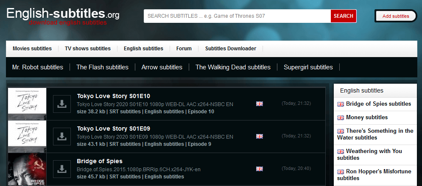Open The Flash subtitles link

click(102, 67)
